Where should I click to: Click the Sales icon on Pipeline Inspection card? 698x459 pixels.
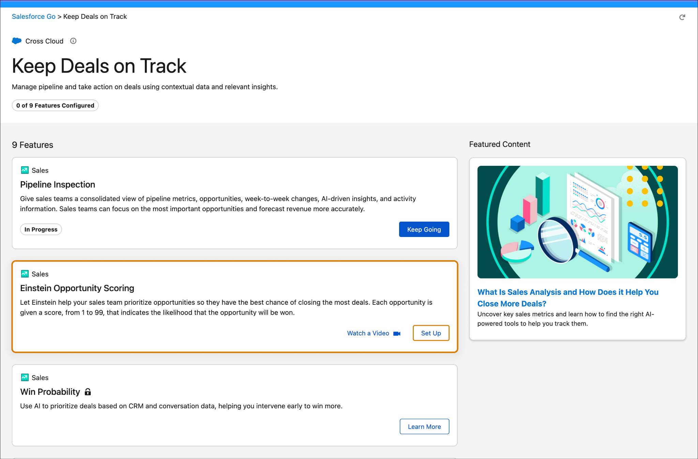point(25,170)
